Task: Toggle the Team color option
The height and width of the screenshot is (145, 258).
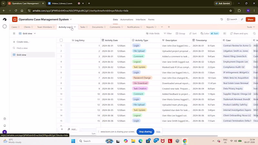Action: [x=214, y=34]
